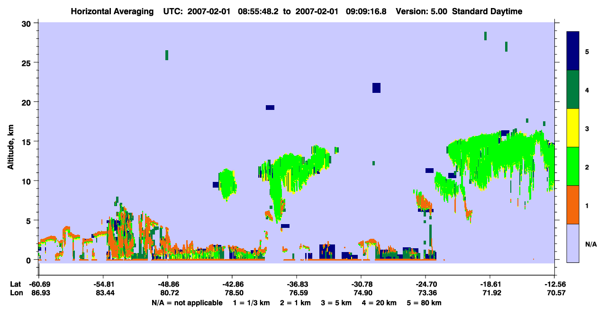The height and width of the screenshot is (316, 616).
Task: Click the lavender N/A legend swatch
Action: 573,243
